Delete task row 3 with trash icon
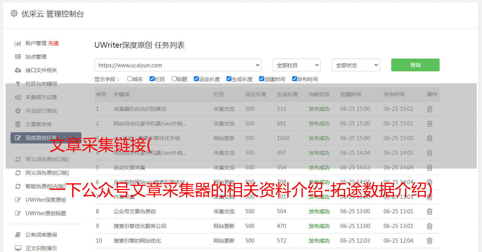The width and height of the screenshot is (482, 252). pyautogui.click(x=429, y=138)
